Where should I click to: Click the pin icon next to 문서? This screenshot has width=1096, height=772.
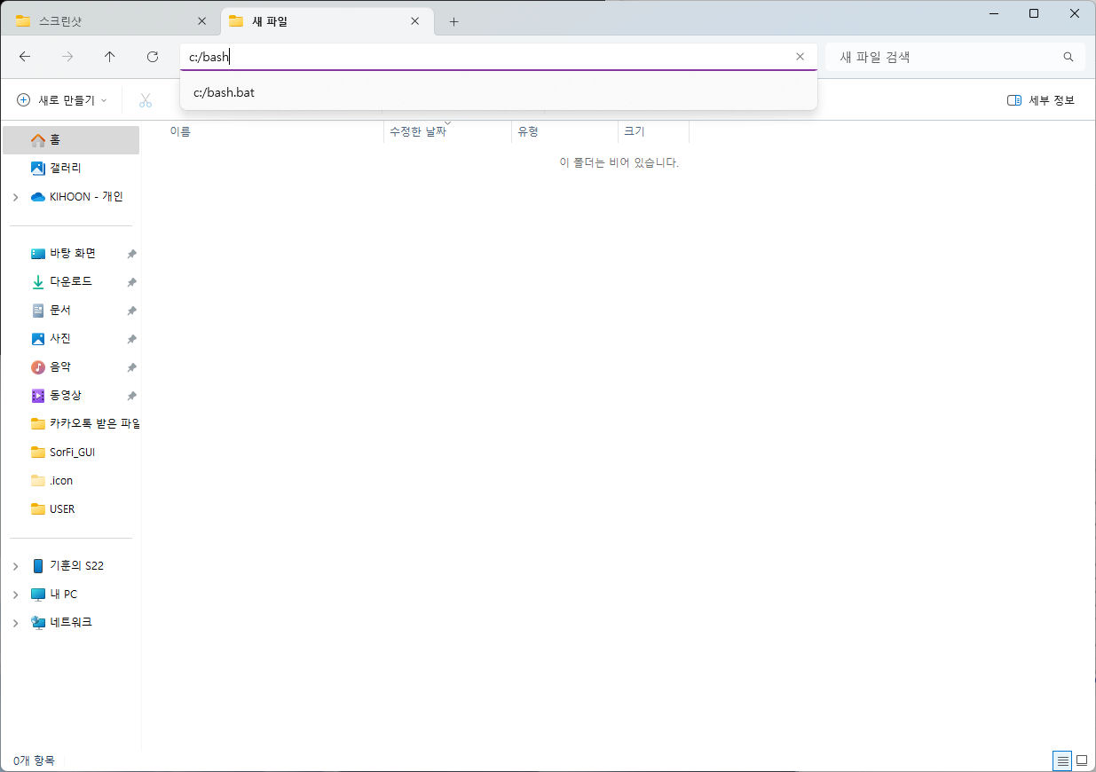pos(131,311)
